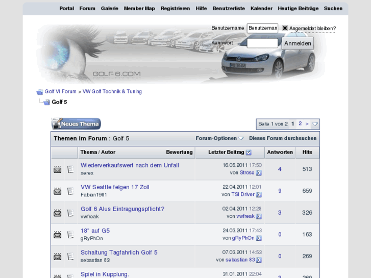Image resolution: width=371 pixels, height=278 pixels.
Task: Sort by the Thema column header
Action: point(89,152)
